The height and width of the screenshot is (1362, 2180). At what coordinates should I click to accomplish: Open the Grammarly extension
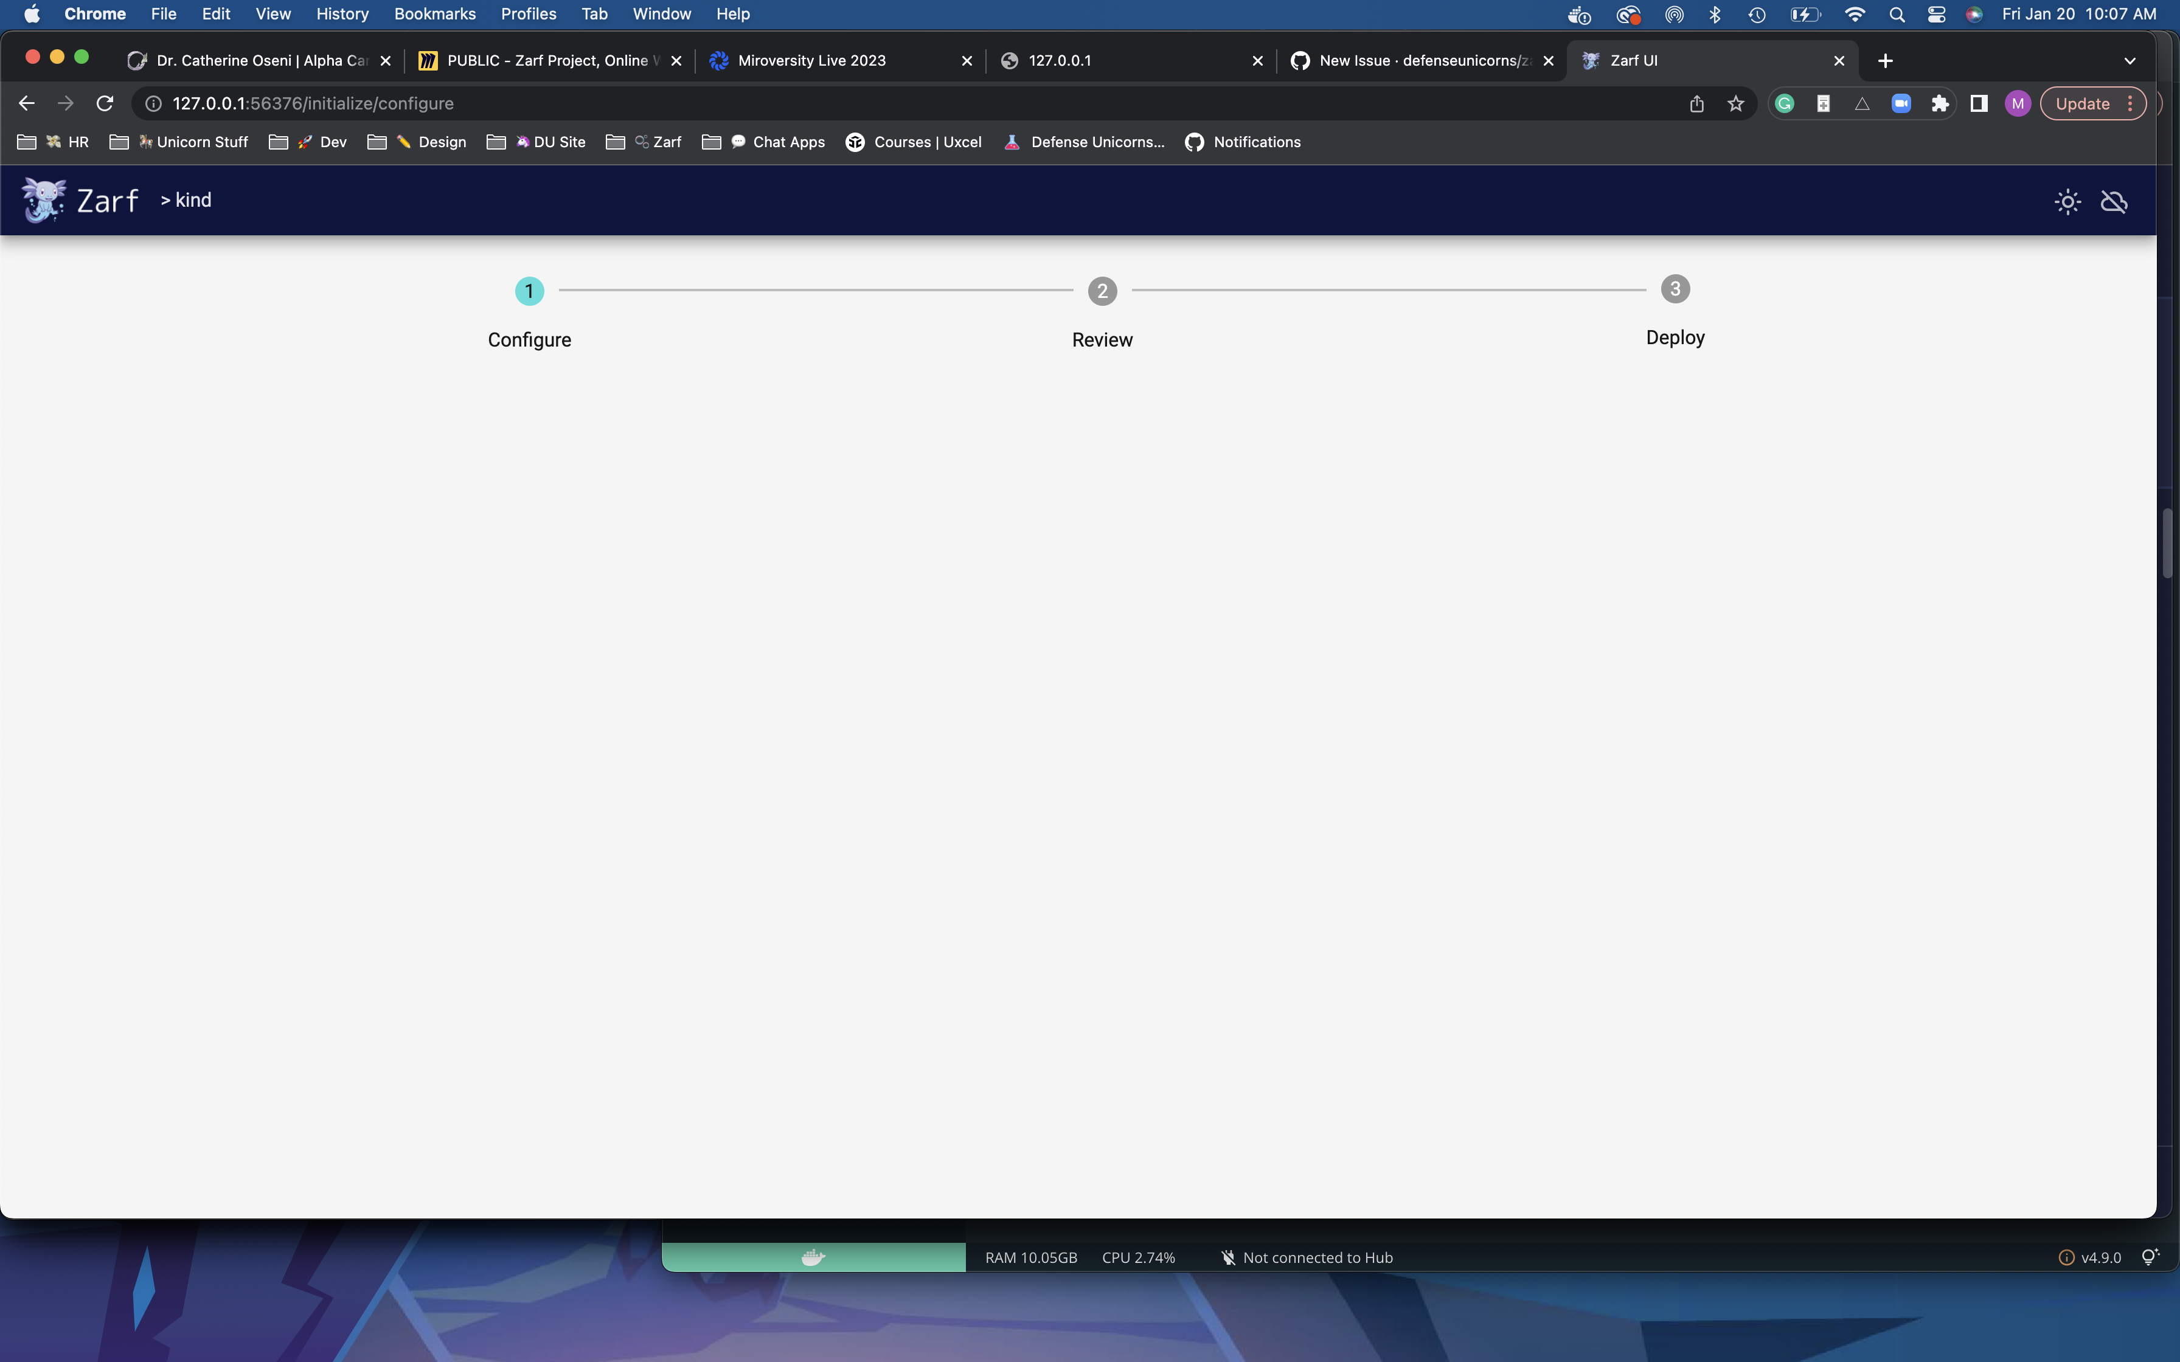pos(1785,103)
